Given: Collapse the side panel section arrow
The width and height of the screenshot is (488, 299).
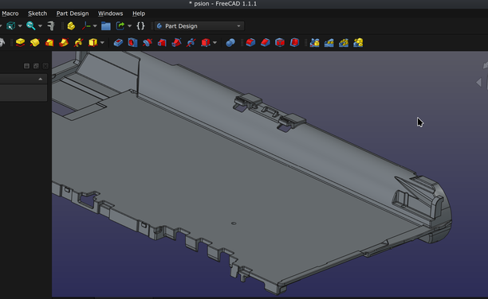Looking at the screenshot, I should tap(41, 80).
